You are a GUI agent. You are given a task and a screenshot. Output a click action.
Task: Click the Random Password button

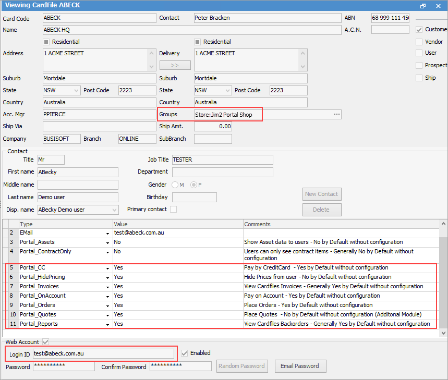242,366
